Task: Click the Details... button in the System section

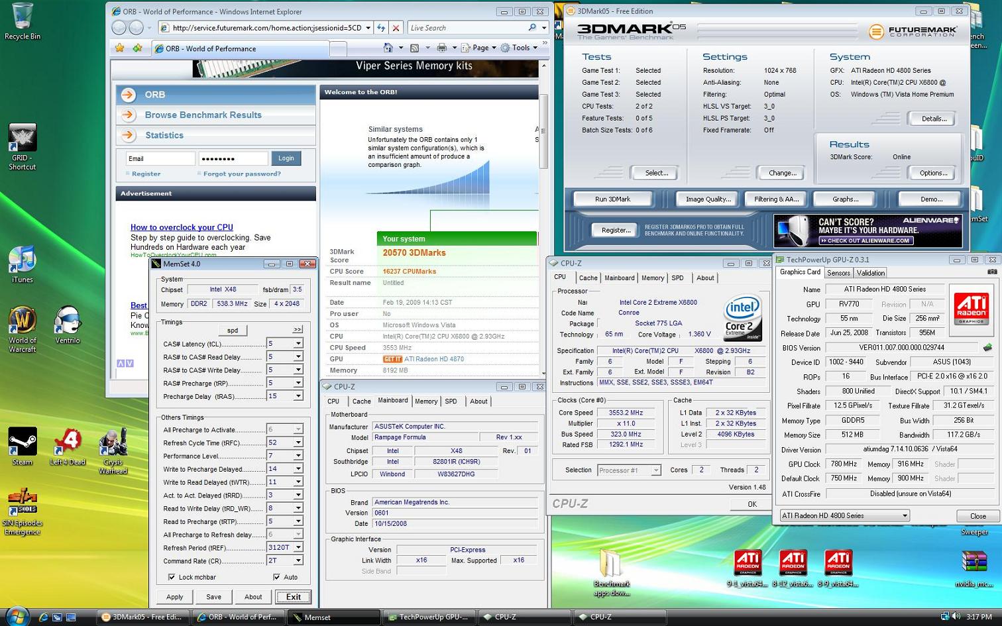Action: pyautogui.click(x=934, y=119)
